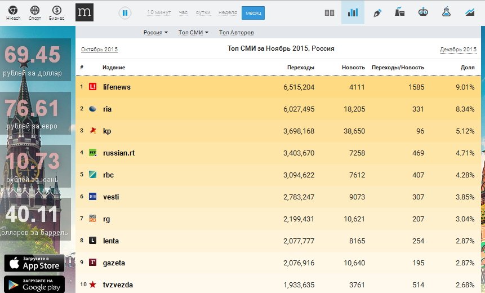Click ria share value 8.34%

click(x=465, y=109)
